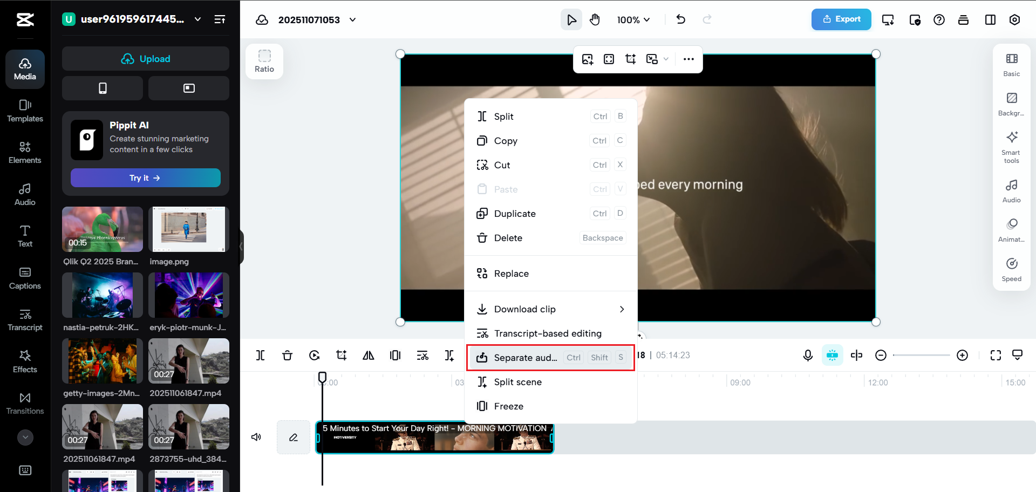
Task: Toggle timeline fullscreen view
Action: click(x=996, y=355)
